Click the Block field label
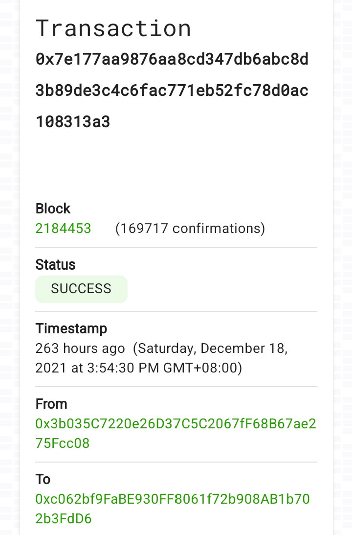352x535 pixels. click(53, 209)
